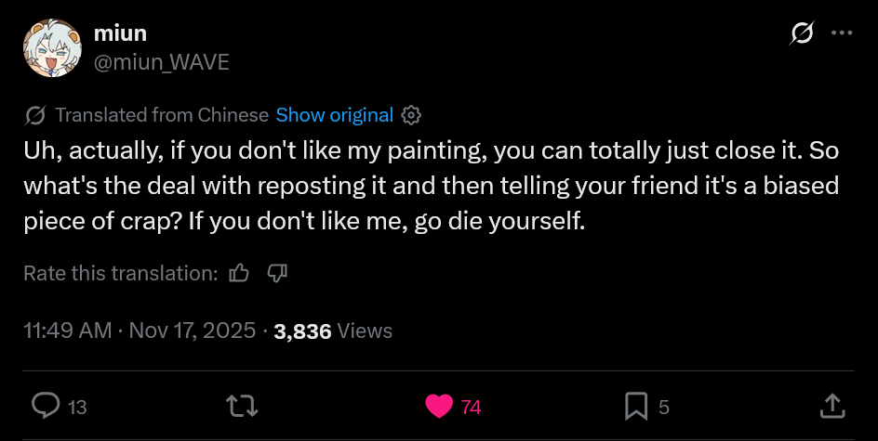Click the @miun_WAVE handle
This screenshot has width=878, height=441.
click(161, 62)
